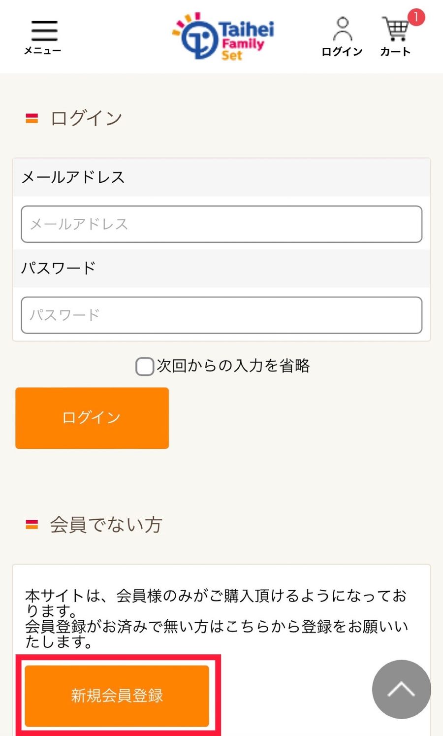443x736 pixels.
Task: Focus the パスワード input field
Action: pos(221,315)
